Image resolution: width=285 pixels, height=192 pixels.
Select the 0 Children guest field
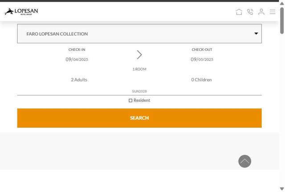tap(201, 80)
